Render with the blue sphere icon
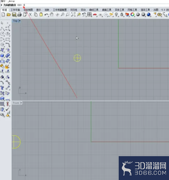 click(x=149, y=15)
